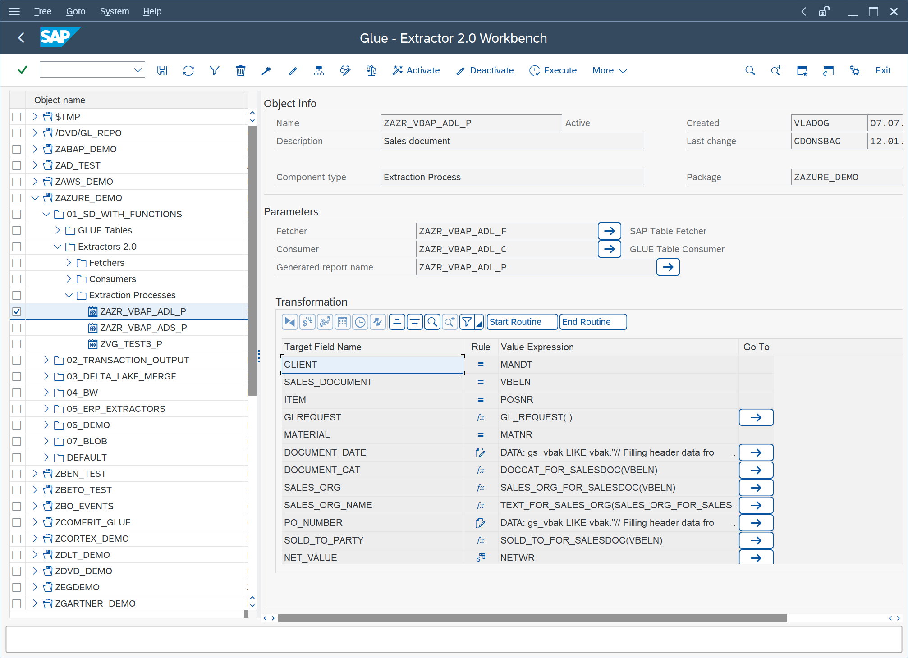Click the settings gears icon in the toolbar

point(854,71)
